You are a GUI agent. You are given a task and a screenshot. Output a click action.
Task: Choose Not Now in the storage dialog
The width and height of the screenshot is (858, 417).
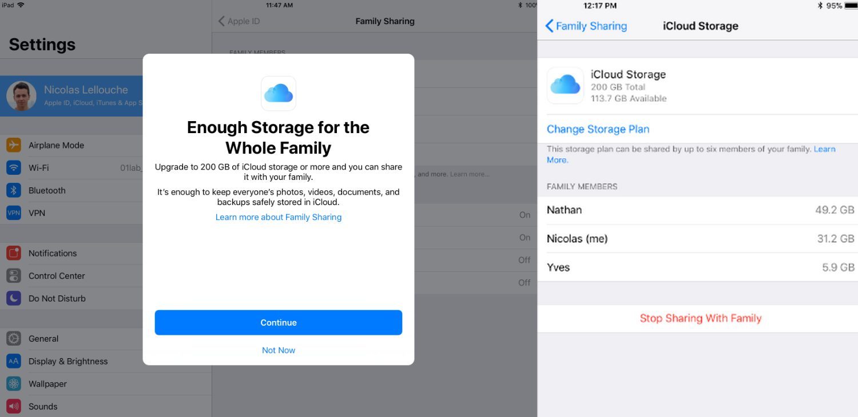click(279, 350)
